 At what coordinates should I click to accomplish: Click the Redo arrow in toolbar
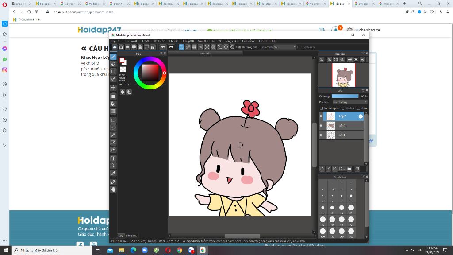(171, 47)
